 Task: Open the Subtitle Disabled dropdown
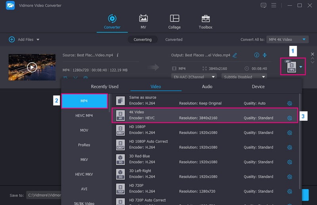[x=244, y=77]
